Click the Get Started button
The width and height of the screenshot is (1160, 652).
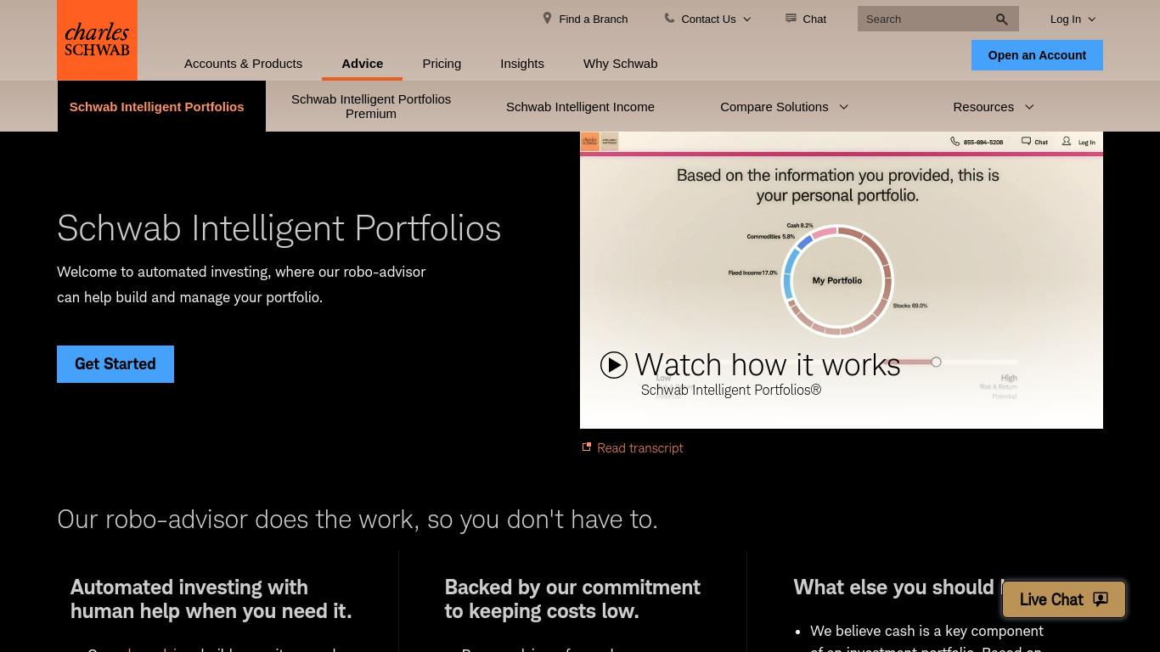click(x=115, y=364)
